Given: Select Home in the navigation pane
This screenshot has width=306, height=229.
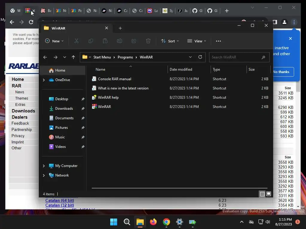Looking at the screenshot, I should click(x=63, y=70).
